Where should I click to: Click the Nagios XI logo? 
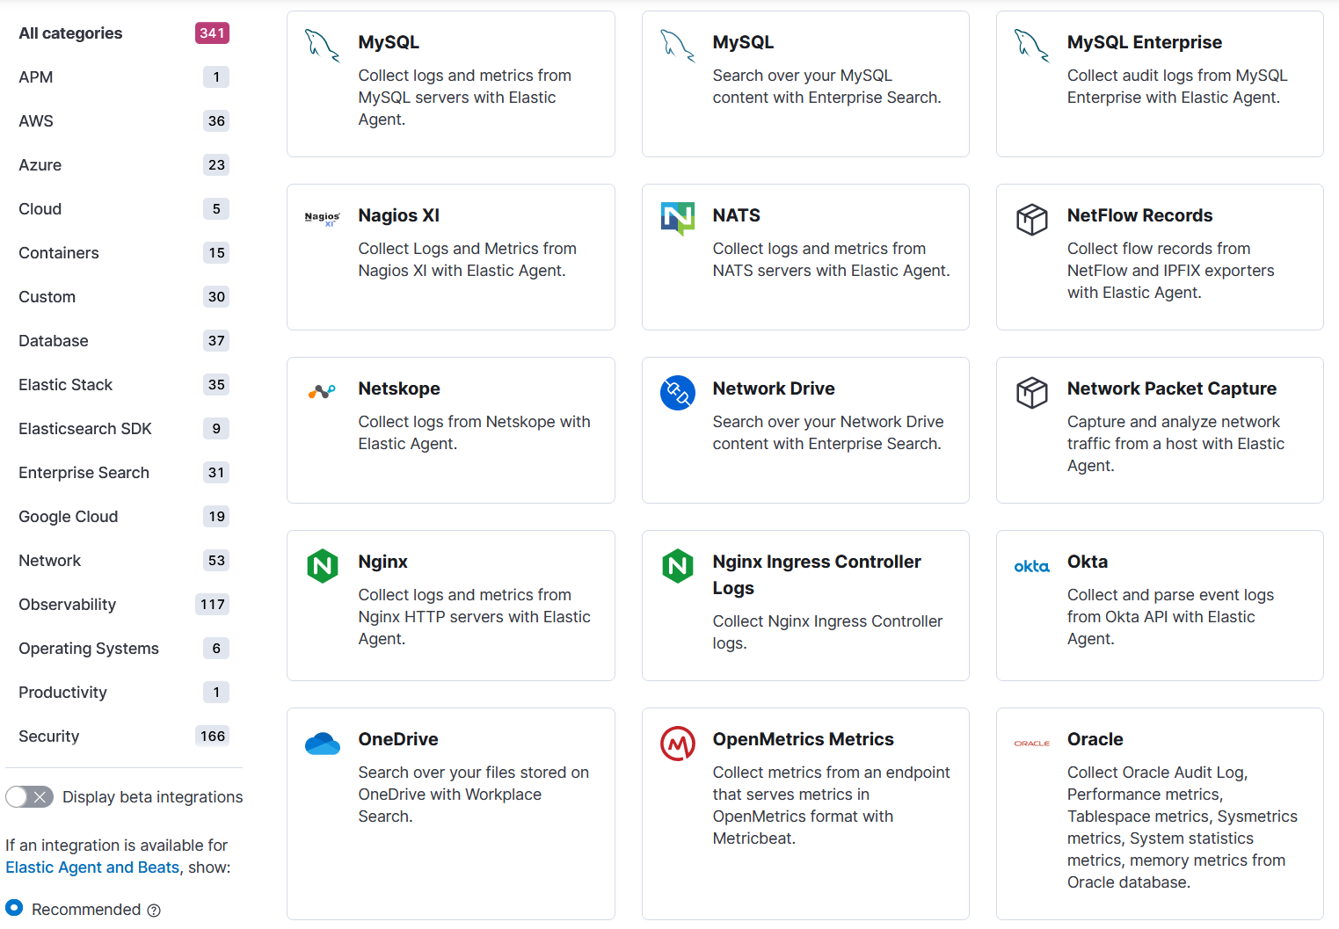pyautogui.click(x=323, y=218)
